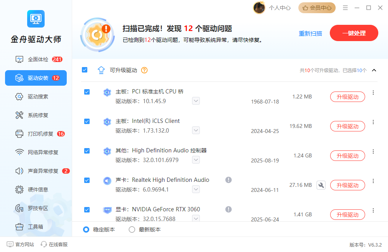Click the gear icon for High Definition Audio 控制器
Viewport: 388px width, 252px height.
click(x=107, y=151)
